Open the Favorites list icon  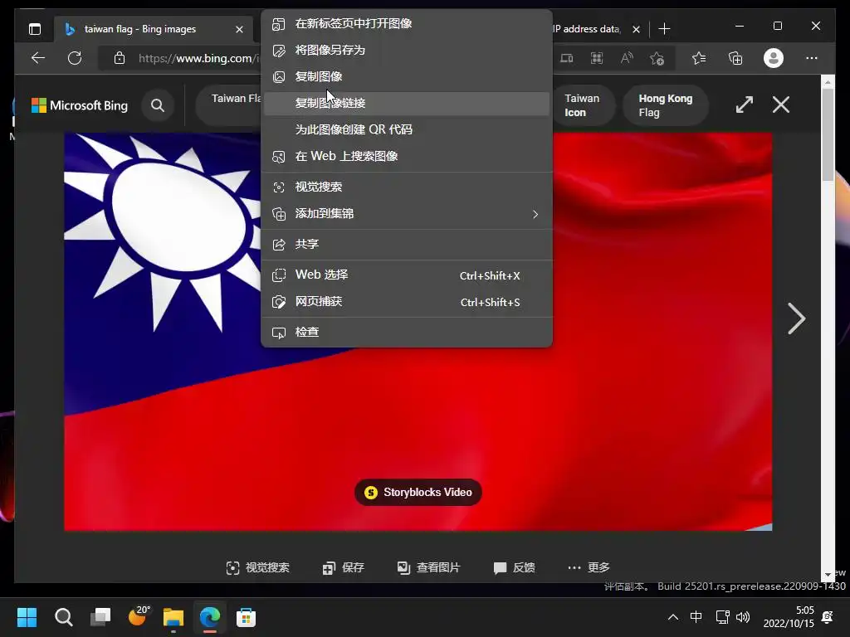tap(699, 58)
